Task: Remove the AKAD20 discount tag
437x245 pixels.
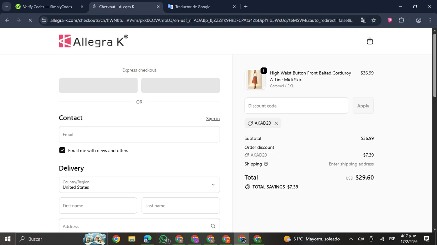Action: (276, 123)
